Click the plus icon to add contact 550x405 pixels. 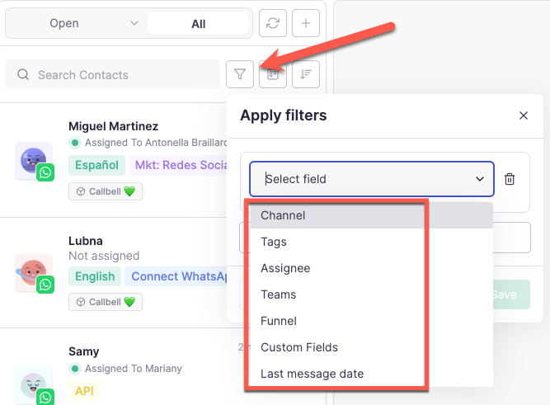[x=306, y=23]
